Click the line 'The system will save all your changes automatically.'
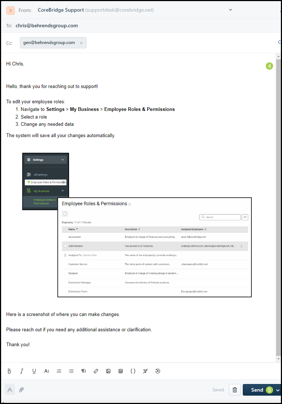This screenshot has width=282, height=404. [x=61, y=135]
